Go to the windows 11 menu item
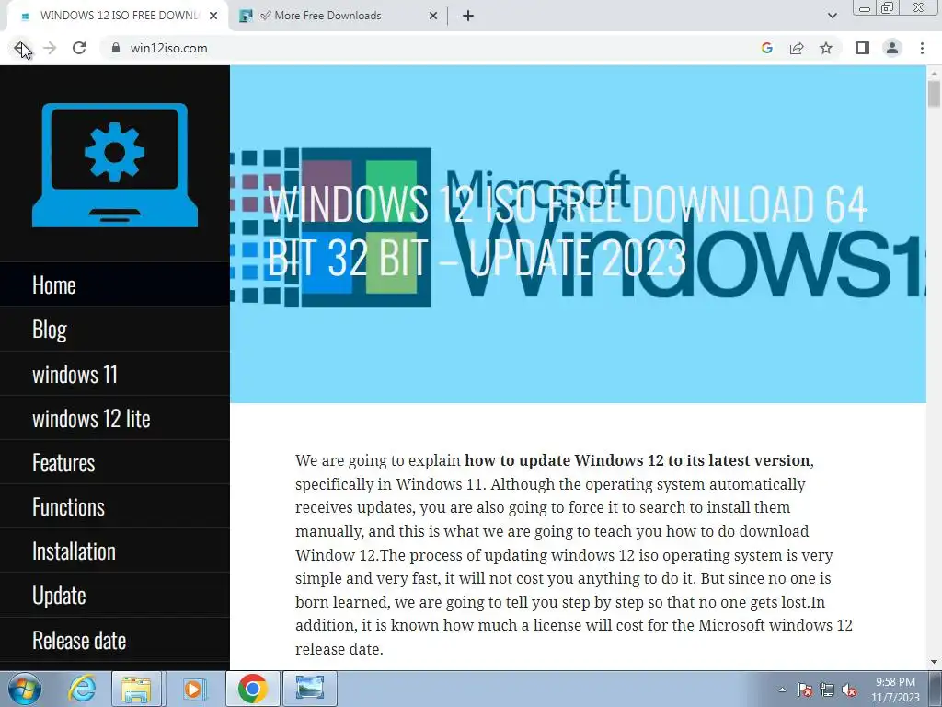This screenshot has width=942, height=707. [x=115, y=374]
